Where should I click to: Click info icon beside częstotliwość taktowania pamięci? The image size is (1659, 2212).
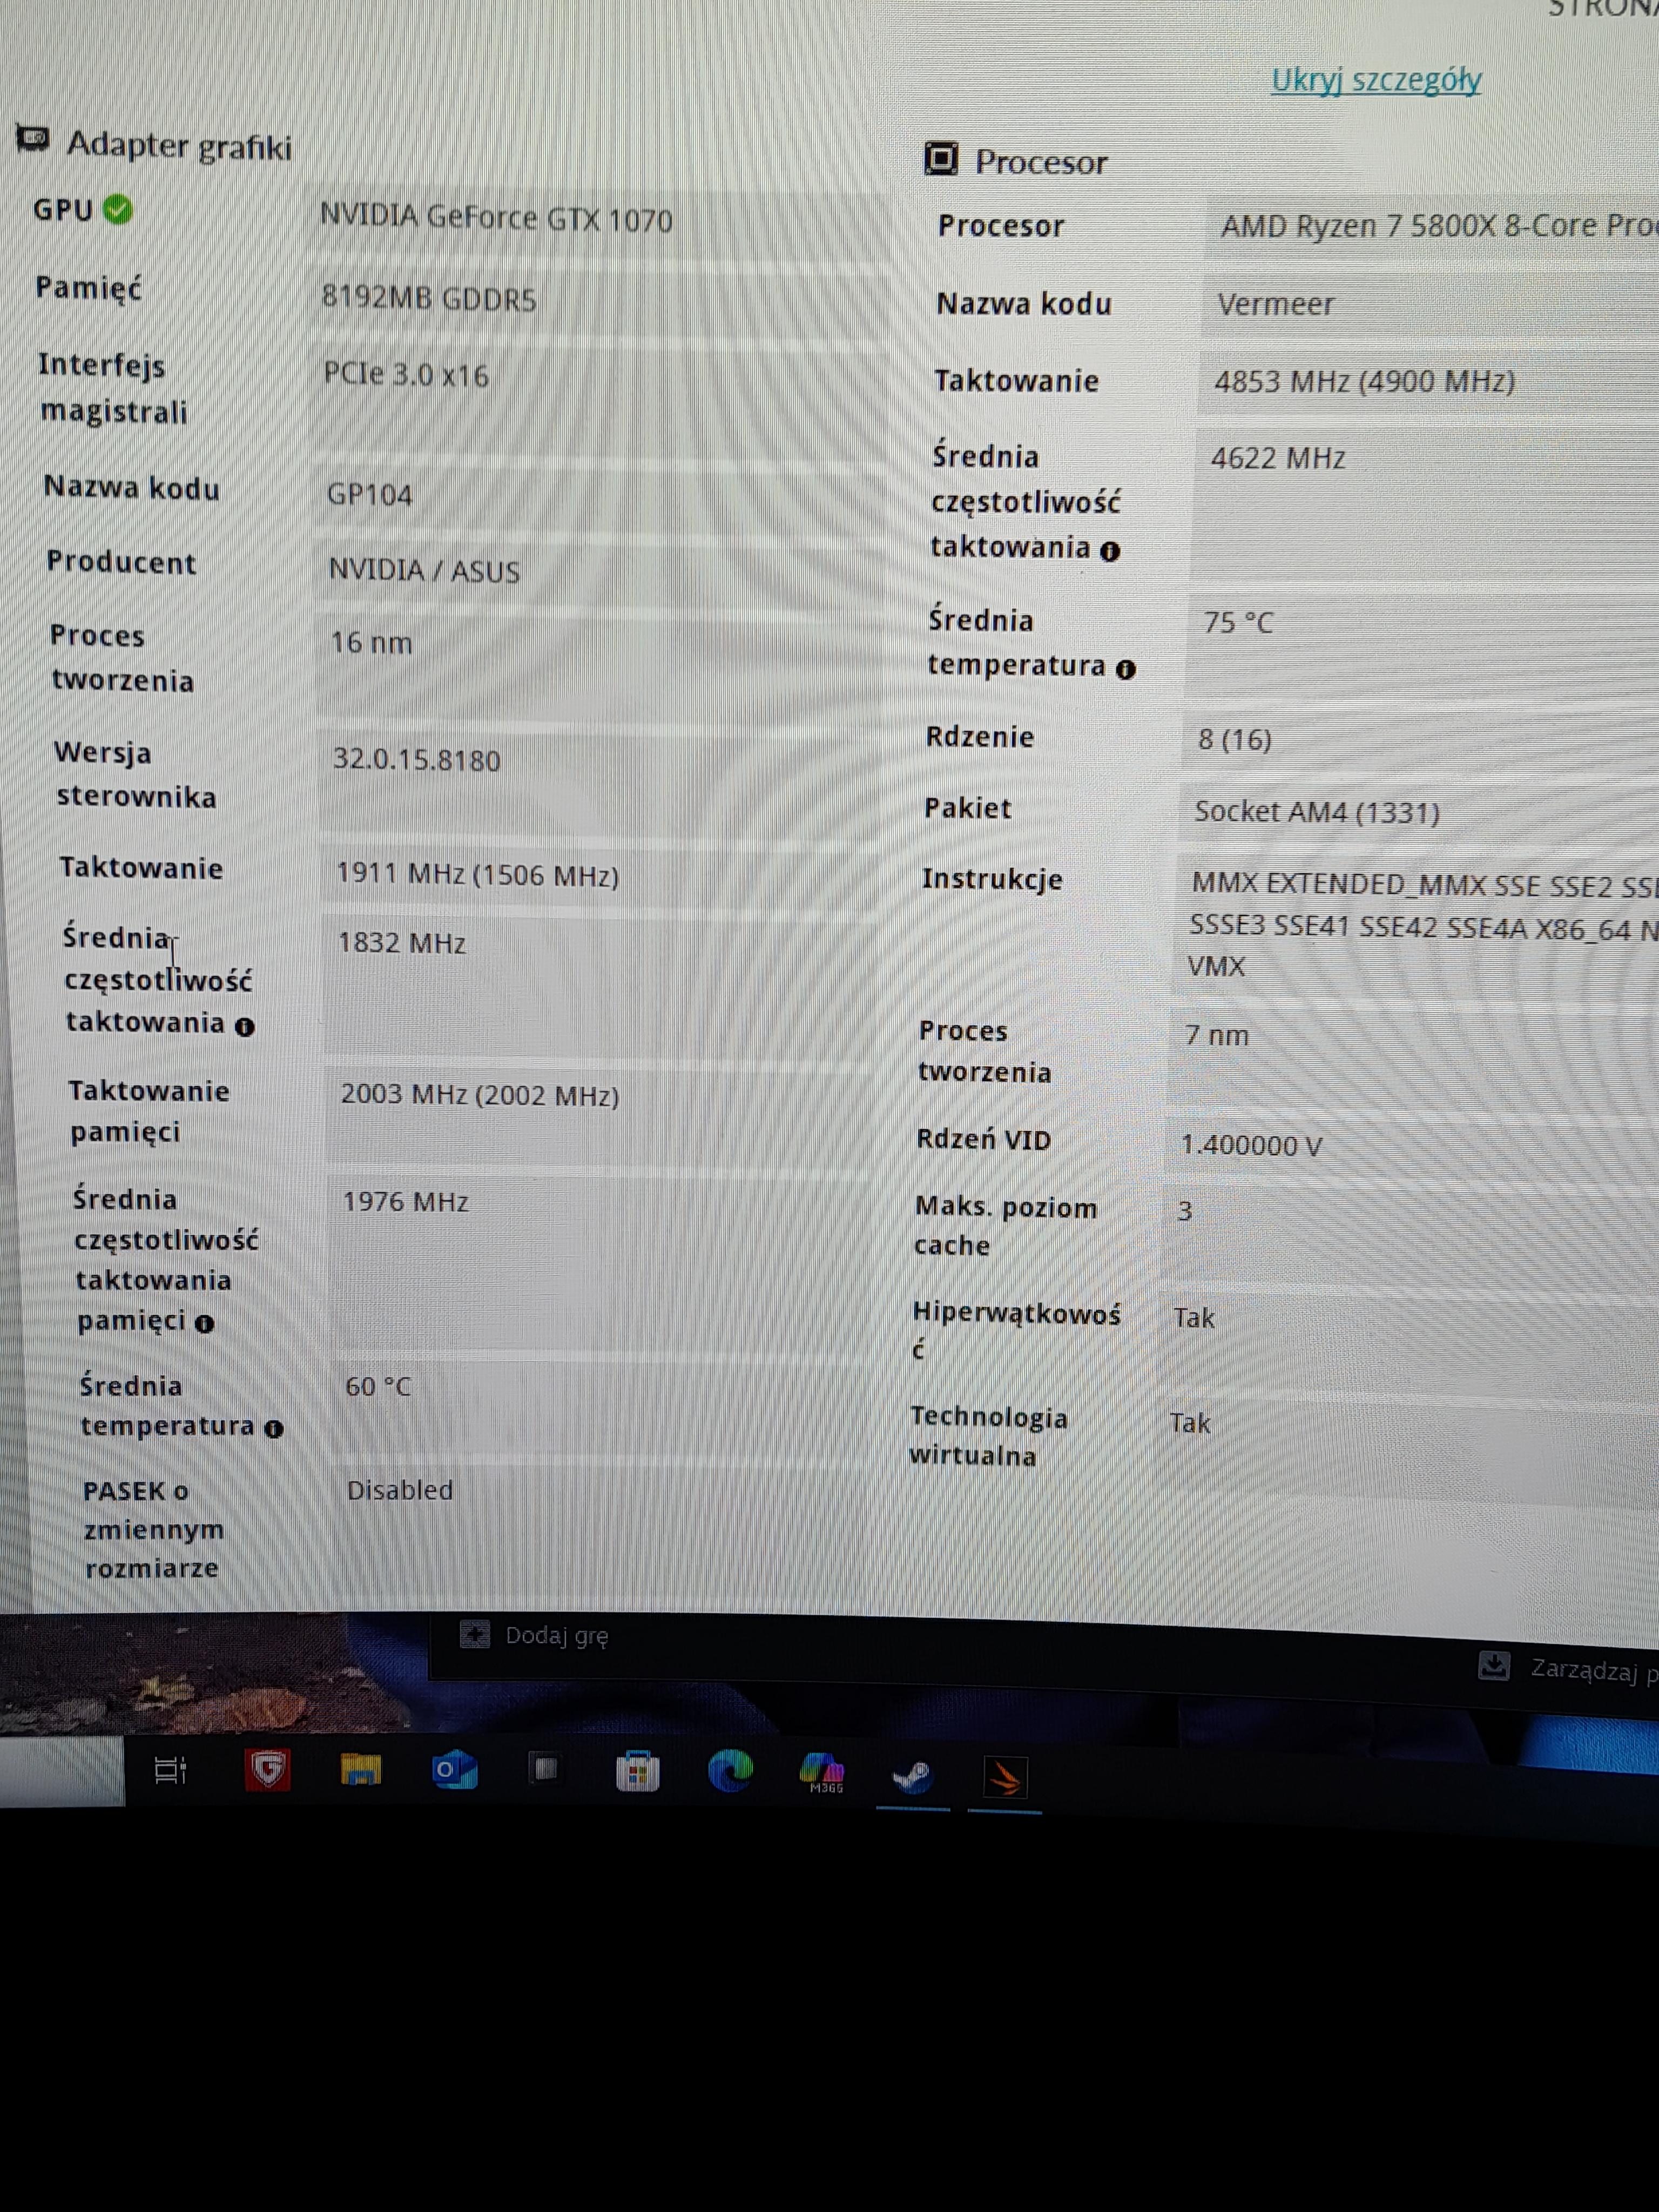tap(205, 1324)
